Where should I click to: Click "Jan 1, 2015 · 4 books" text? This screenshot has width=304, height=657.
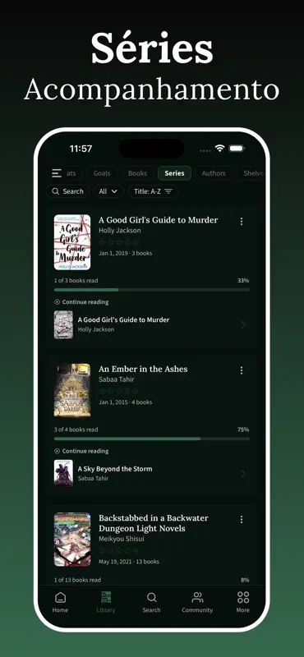pyautogui.click(x=126, y=402)
